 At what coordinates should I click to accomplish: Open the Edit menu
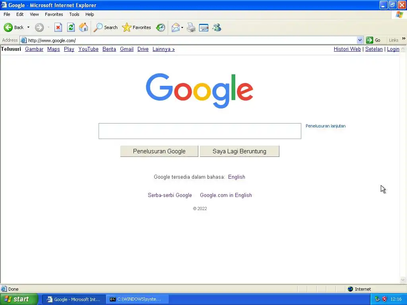[20, 14]
